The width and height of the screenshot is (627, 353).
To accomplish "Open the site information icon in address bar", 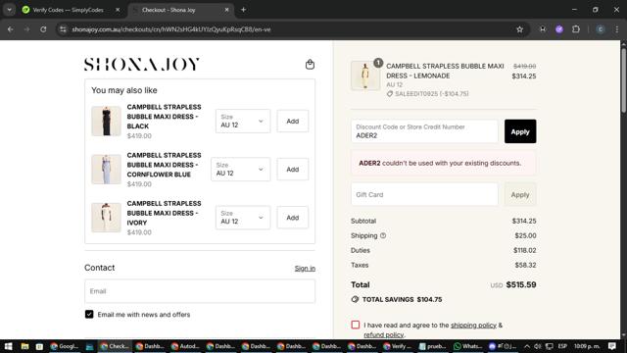I will click(63, 29).
